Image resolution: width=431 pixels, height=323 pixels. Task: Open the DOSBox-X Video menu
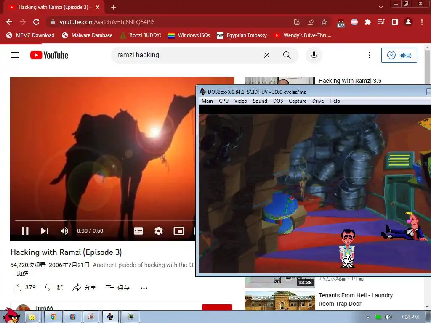pos(240,101)
